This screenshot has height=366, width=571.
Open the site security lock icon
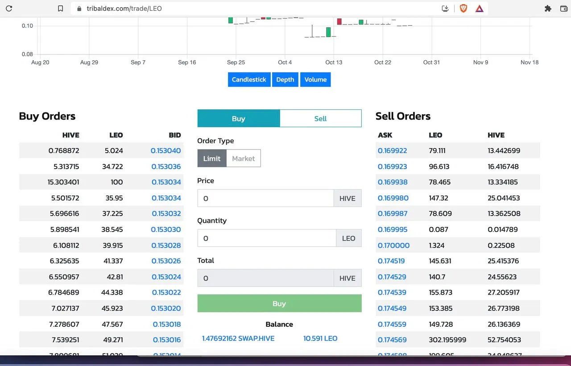tap(79, 8)
